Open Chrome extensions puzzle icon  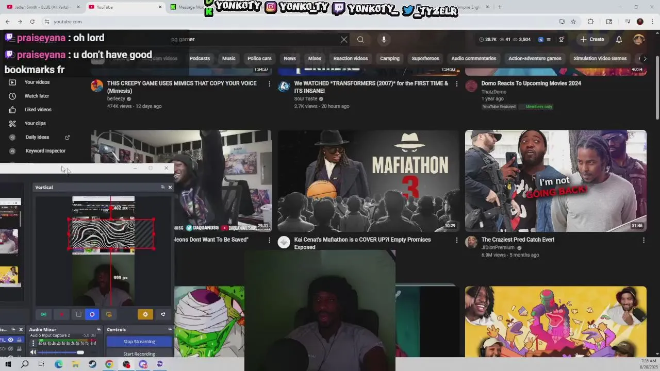[x=591, y=22]
